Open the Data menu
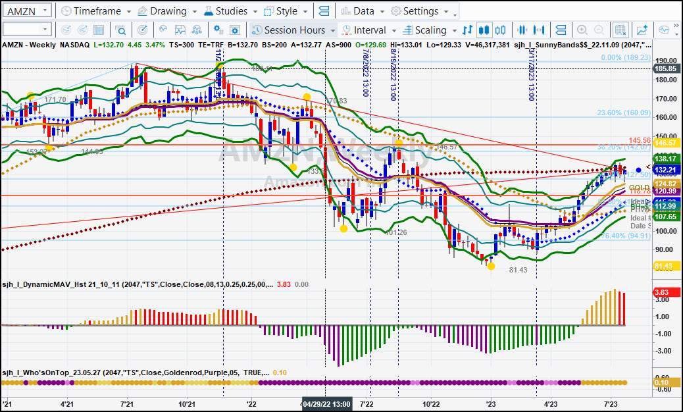This screenshot has height=412, width=683. (x=357, y=11)
